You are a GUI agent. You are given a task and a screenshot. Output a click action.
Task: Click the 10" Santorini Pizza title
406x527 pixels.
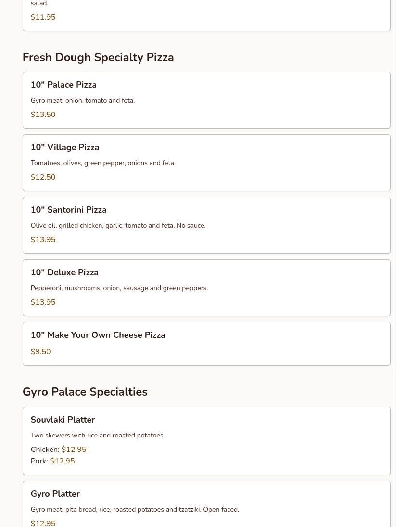pyautogui.click(x=68, y=210)
